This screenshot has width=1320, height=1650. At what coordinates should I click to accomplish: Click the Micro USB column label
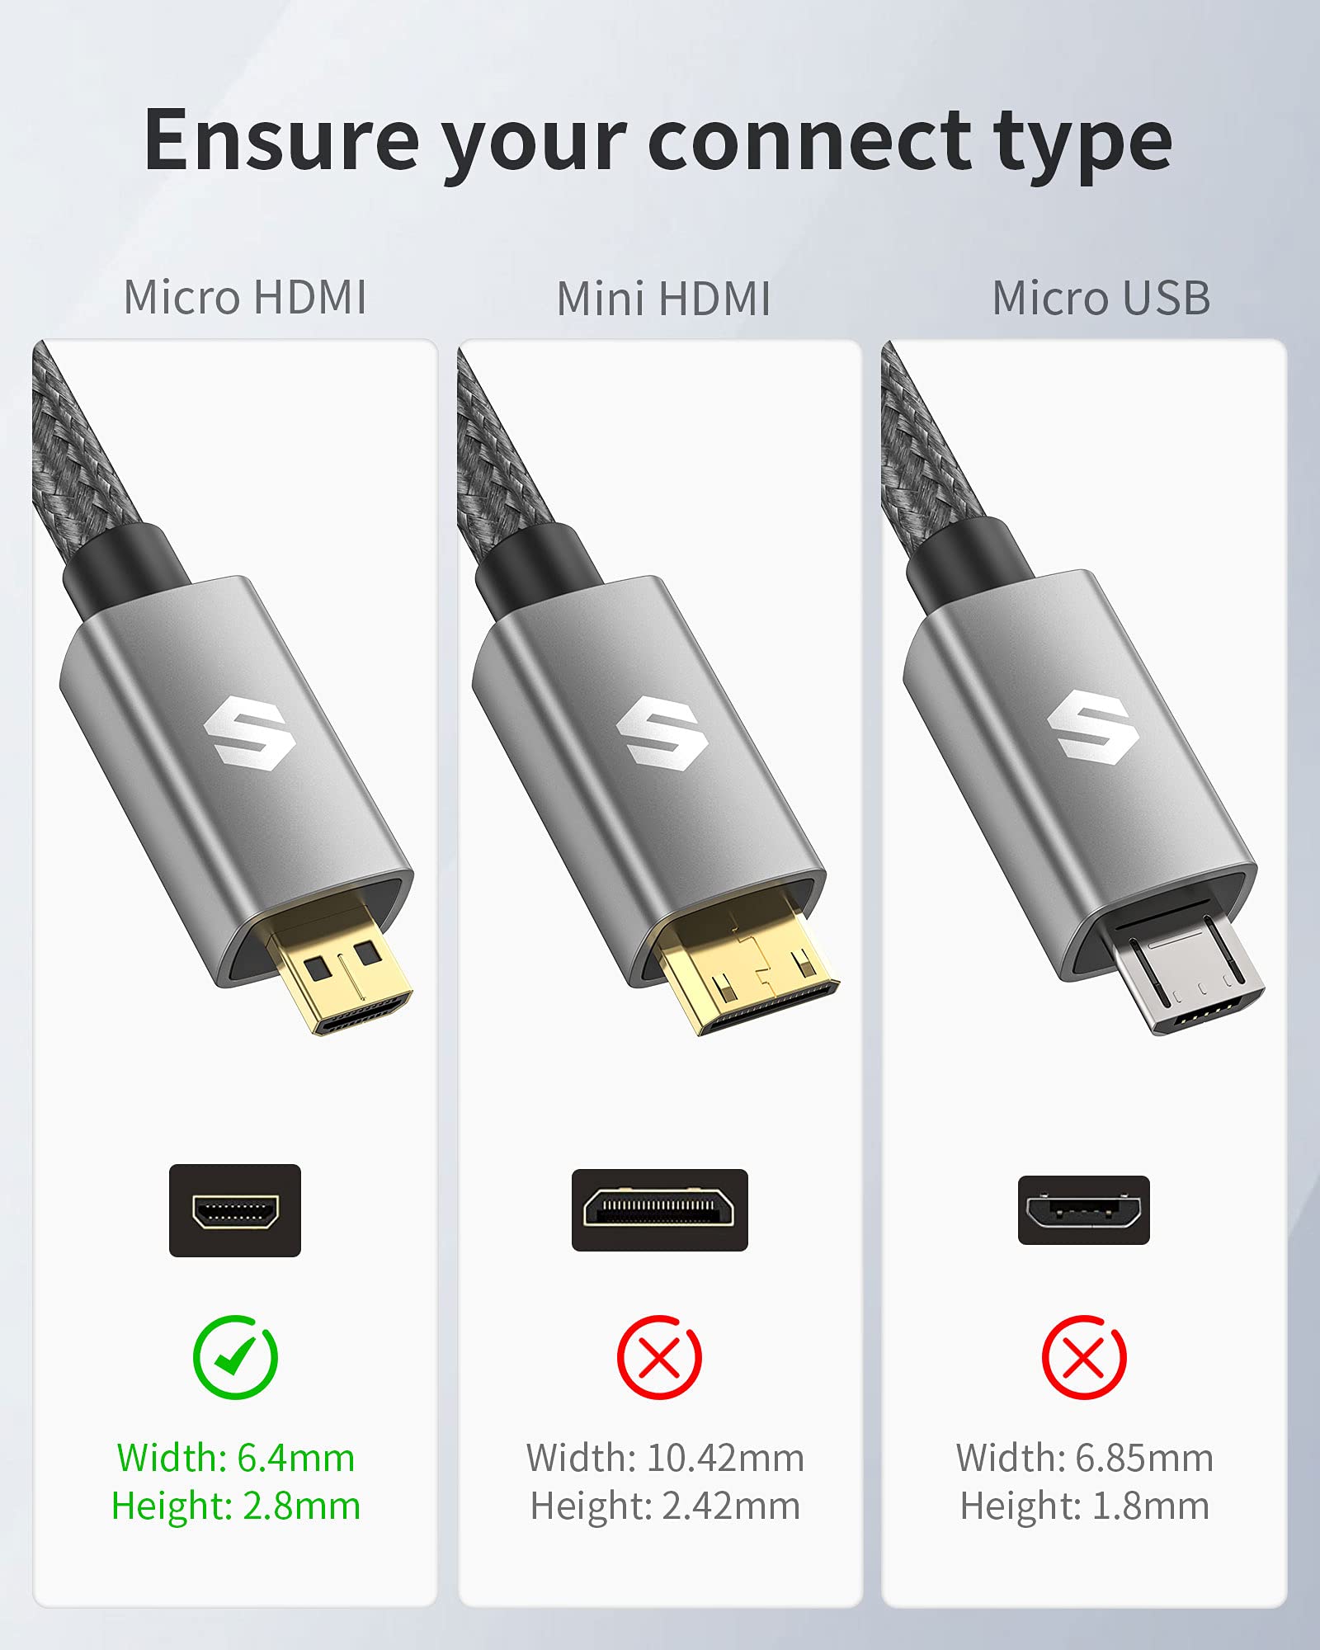point(1101,298)
